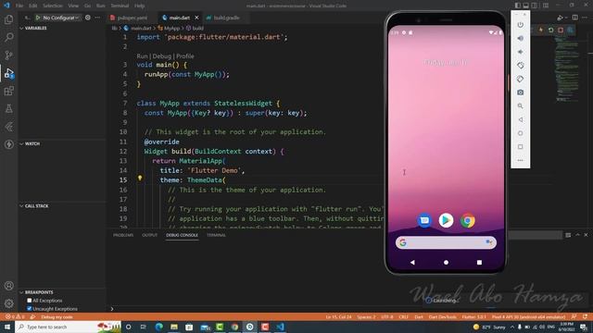Rotate the emulator right
The image size is (593, 333).
click(x=521, y=79)
